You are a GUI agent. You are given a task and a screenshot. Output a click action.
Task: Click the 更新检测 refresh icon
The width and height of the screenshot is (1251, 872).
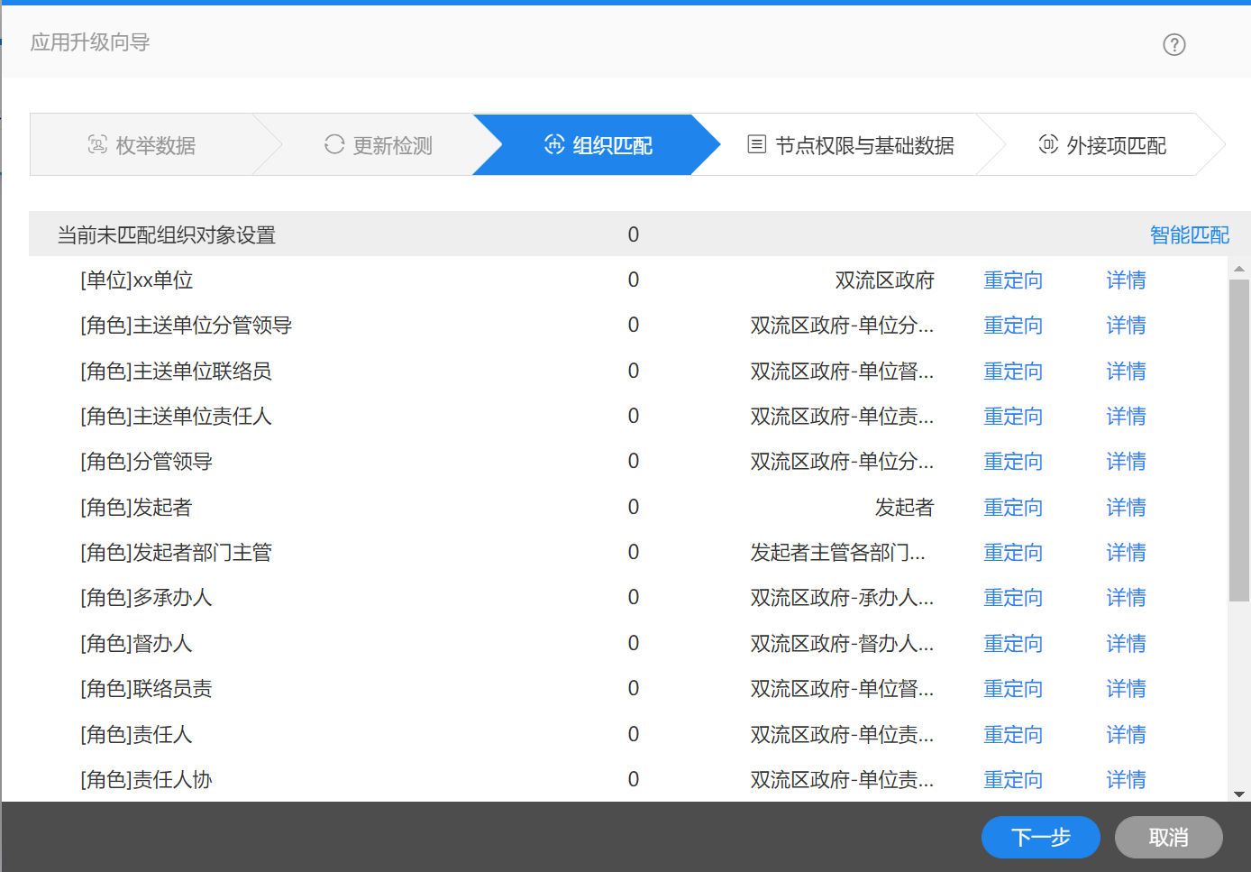pyautogui.click(x=334, y=144)
